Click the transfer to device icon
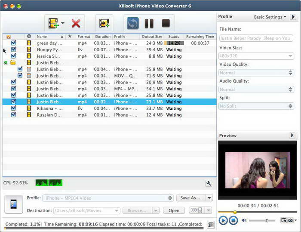This screenshot has height=232, width=301. point(197,210)
